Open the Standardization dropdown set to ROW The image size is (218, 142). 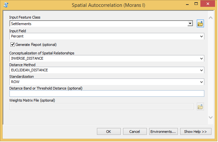201,82
